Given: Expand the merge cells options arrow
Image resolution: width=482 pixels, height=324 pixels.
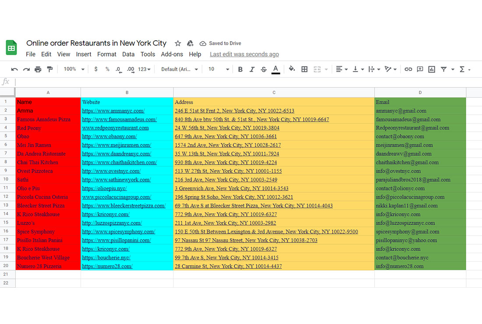Looking at the screenshot, I should tap(326, 70).
